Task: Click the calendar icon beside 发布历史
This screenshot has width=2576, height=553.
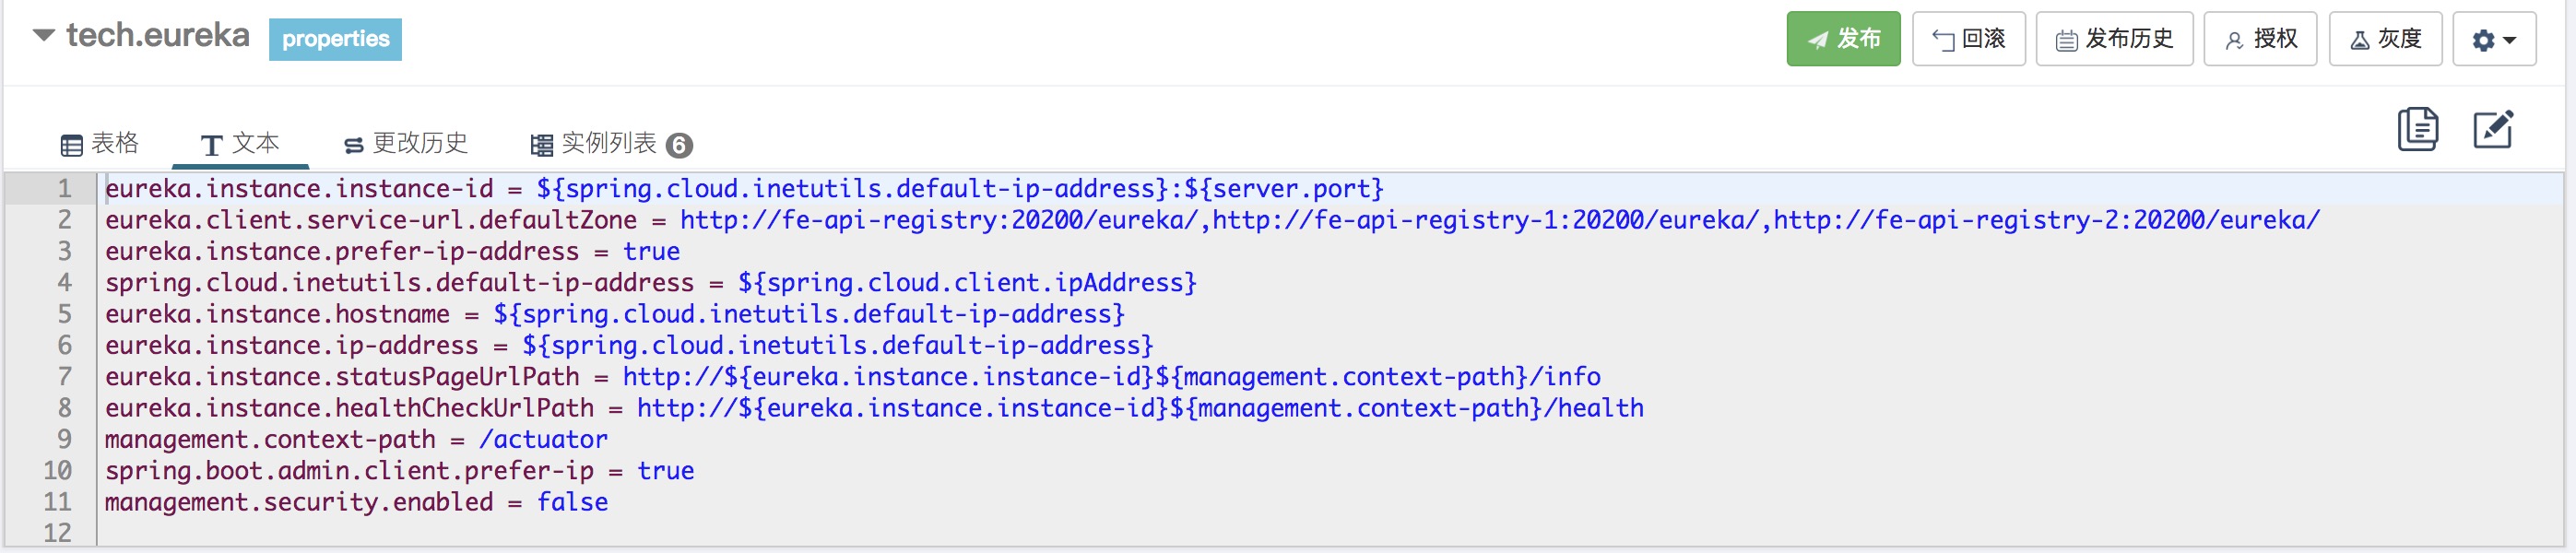Action: tap(2066, 41)
